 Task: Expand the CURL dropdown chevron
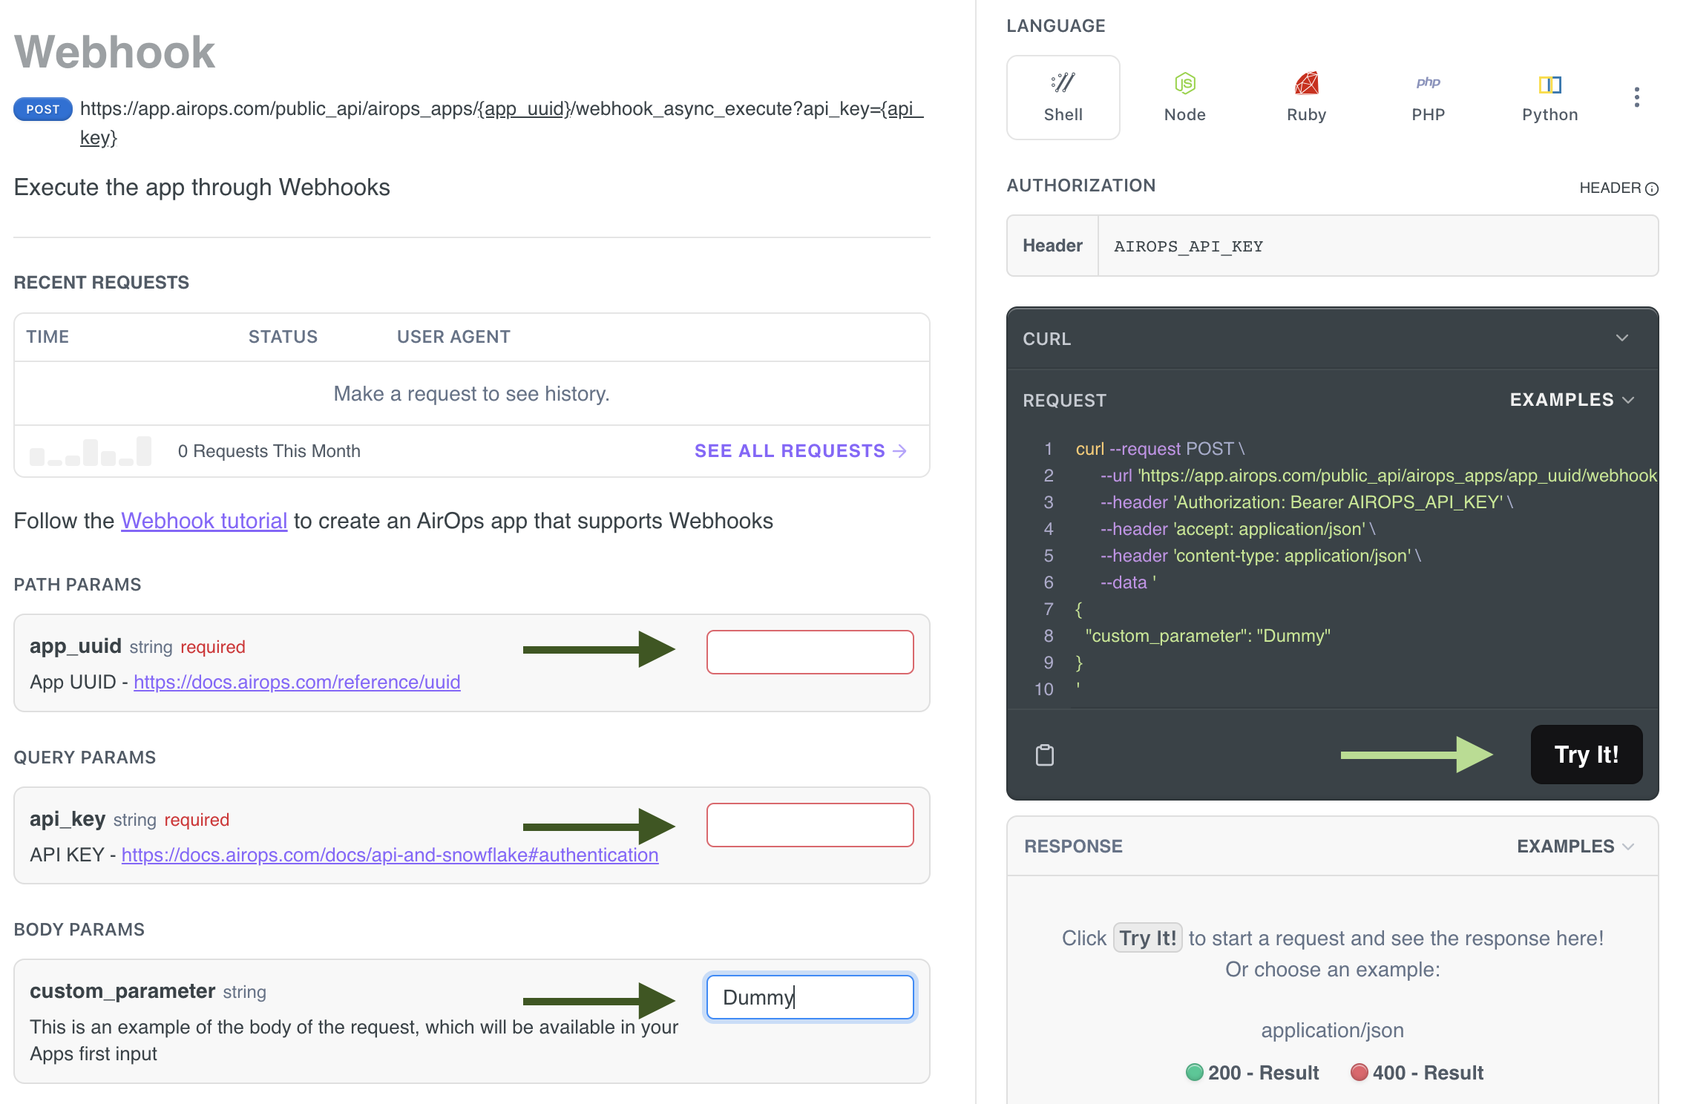point(1622,338)
